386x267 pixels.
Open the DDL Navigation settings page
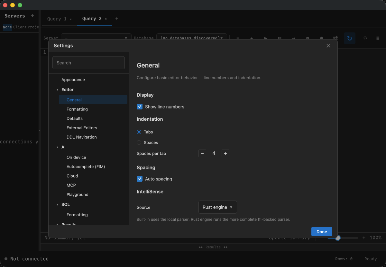pyautogui.click(x=82, y=137)
